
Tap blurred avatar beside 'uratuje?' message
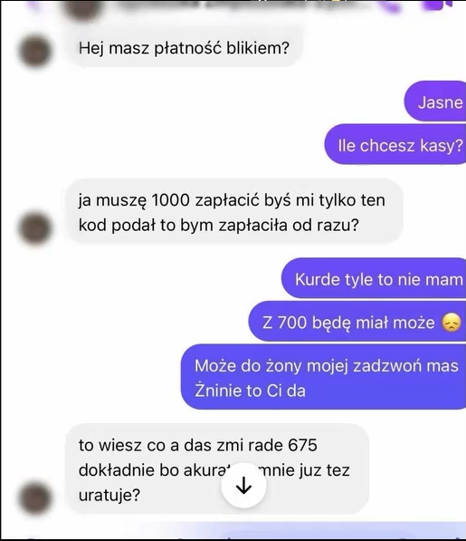tap(35, 498)
